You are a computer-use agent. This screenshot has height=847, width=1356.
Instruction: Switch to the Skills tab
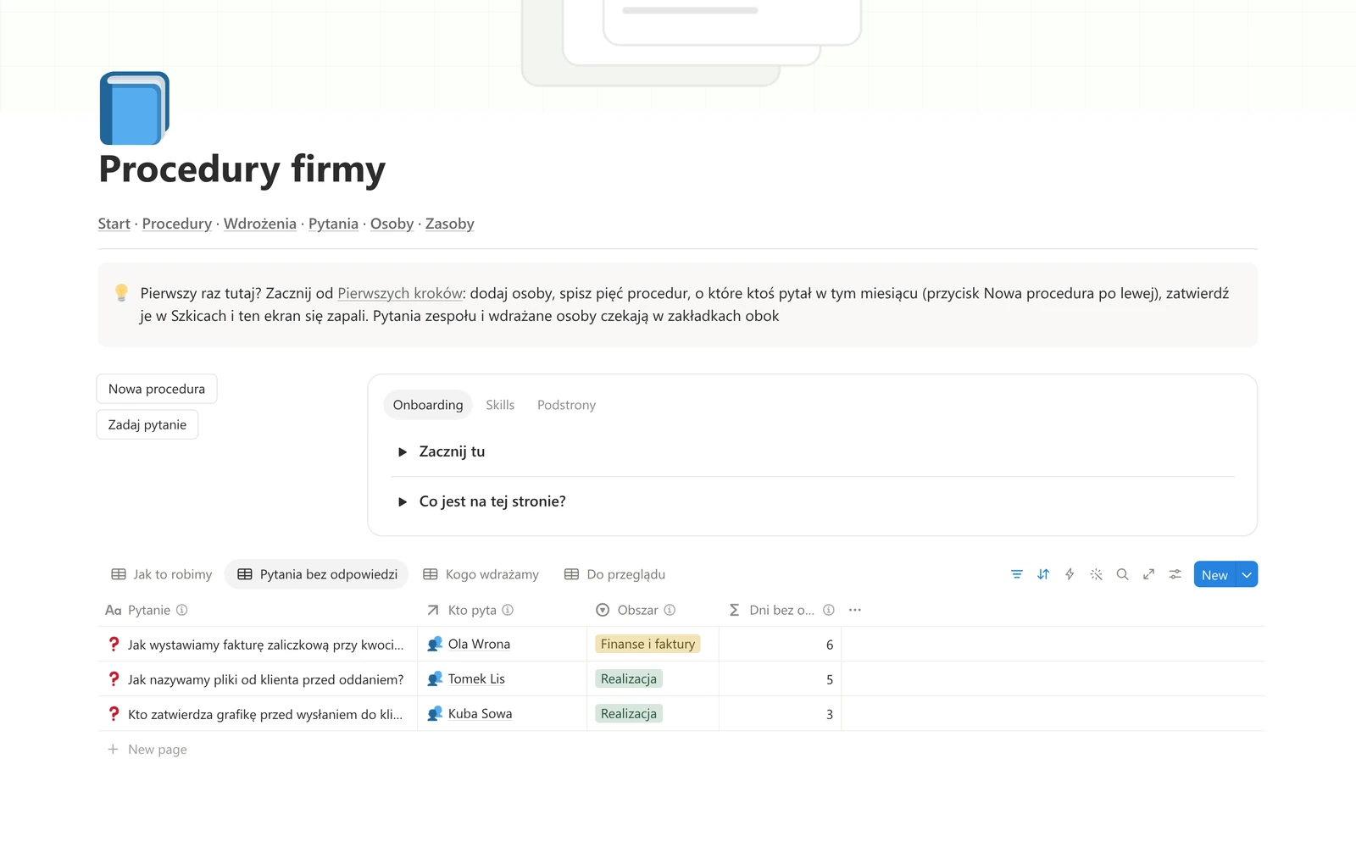(x=500, y=405)
